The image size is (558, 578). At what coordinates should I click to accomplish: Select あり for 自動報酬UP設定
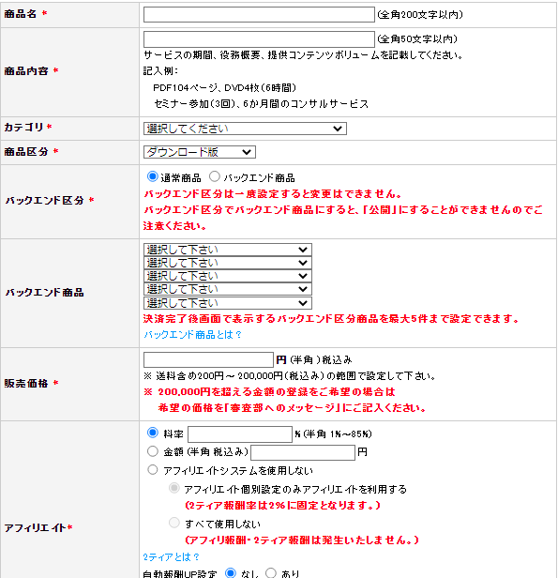coord(271,572)
